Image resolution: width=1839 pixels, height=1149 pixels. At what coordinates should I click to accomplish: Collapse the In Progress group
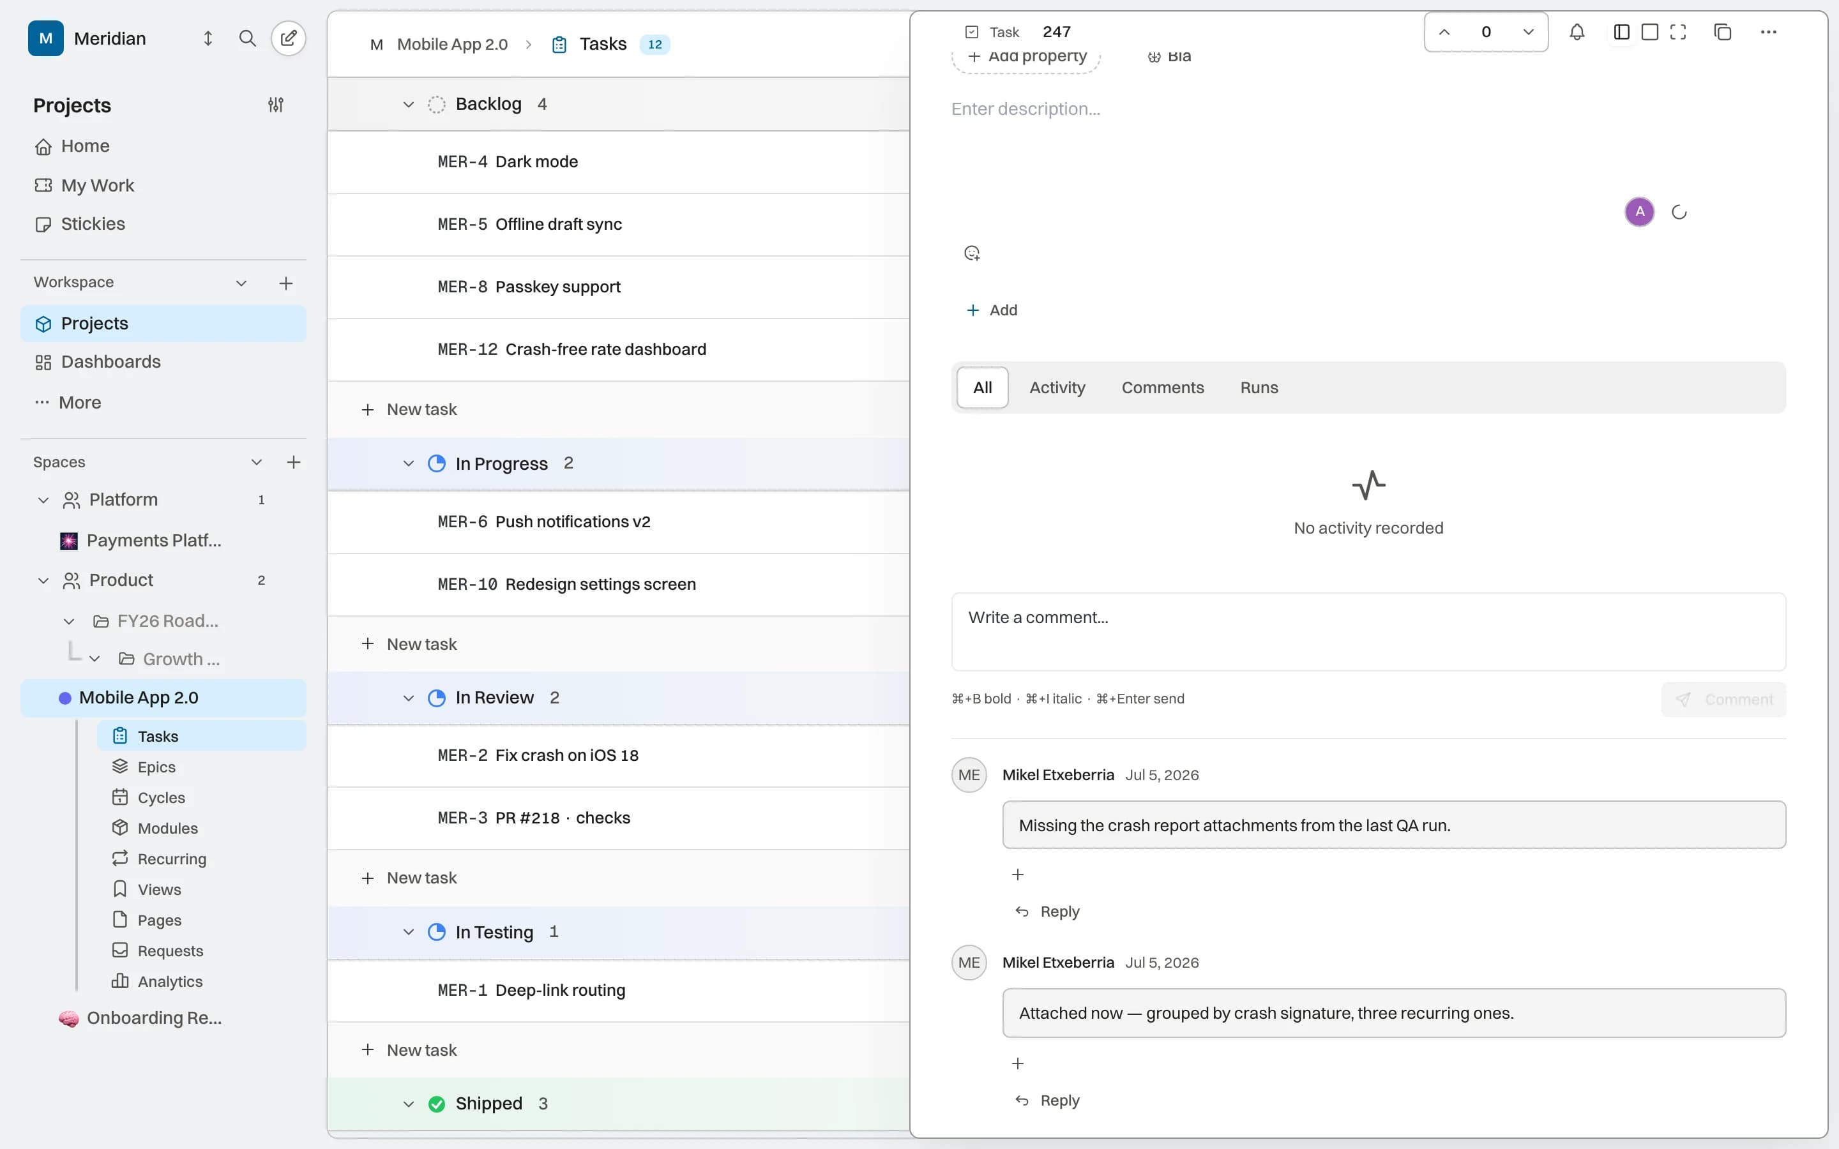(408, 463)
